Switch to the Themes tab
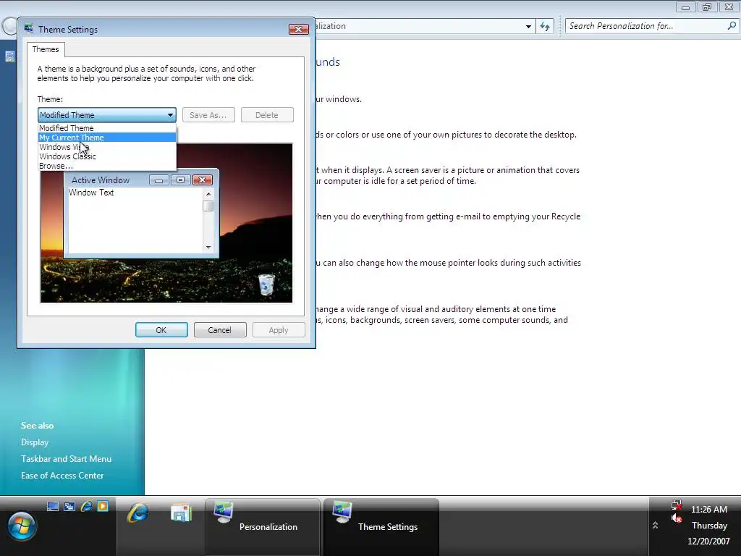 (46, 49)
